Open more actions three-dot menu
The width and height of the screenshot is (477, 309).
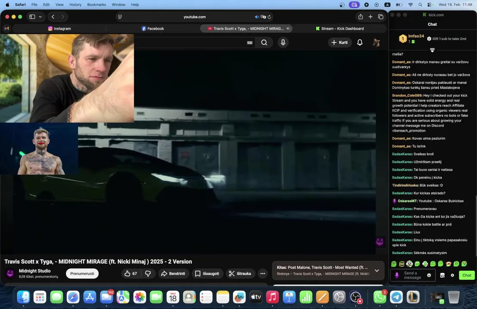point(262,273)
